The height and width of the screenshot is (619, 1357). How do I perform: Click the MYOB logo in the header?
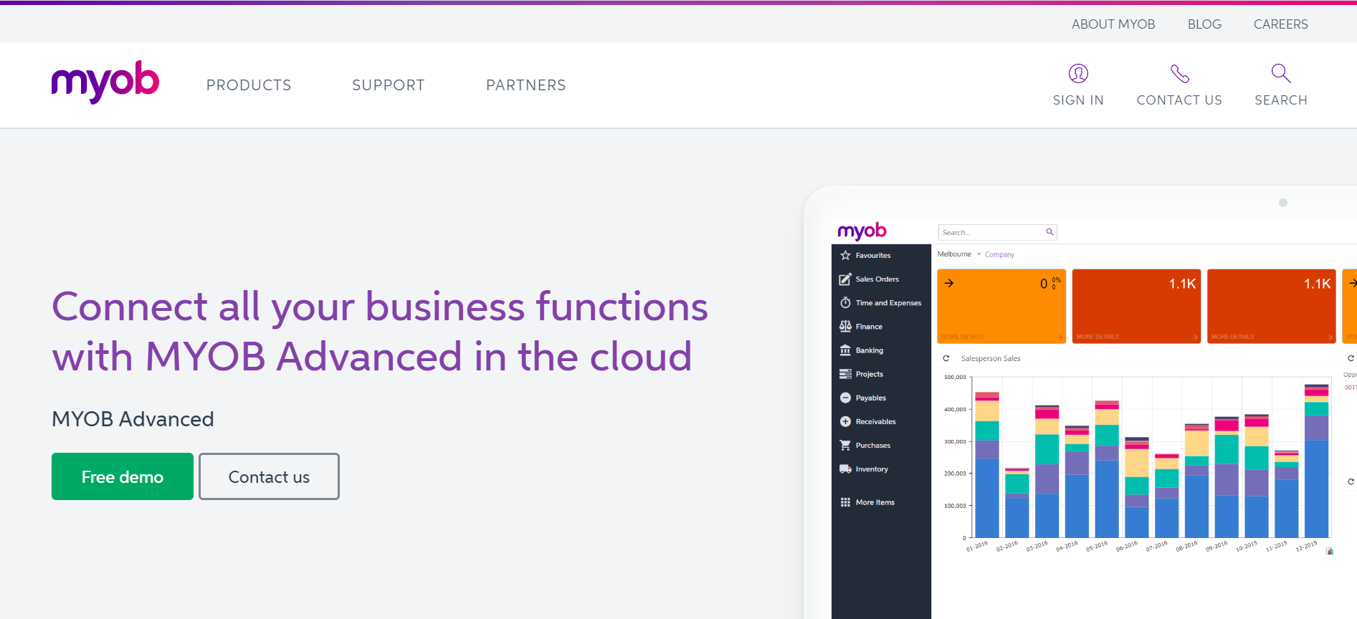[x=105, y=82]
